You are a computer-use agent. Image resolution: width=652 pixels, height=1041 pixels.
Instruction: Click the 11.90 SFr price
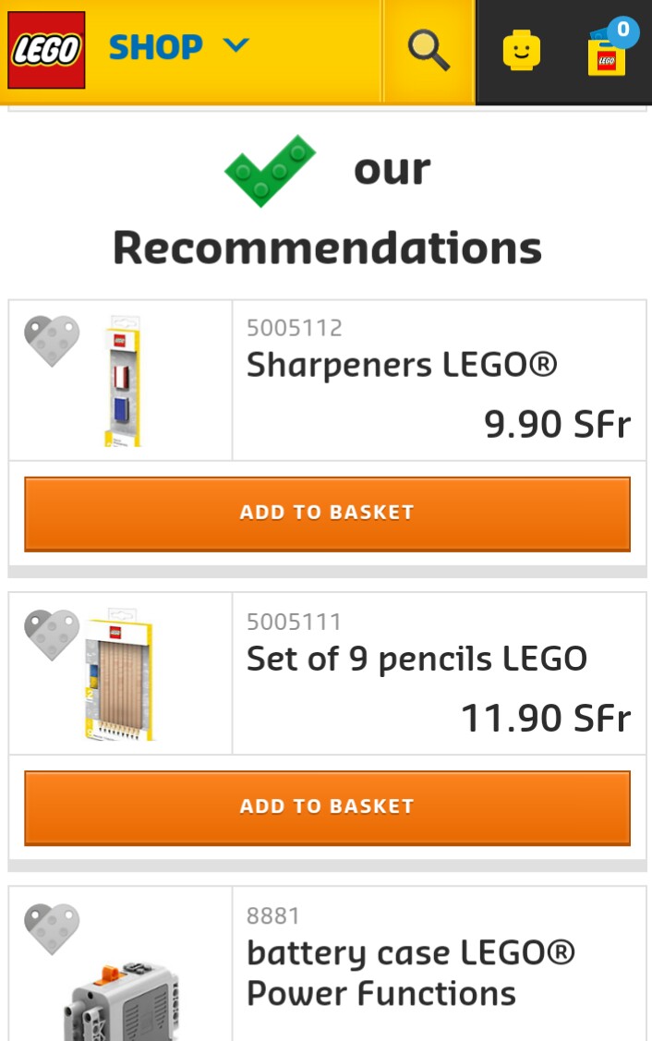click(546, 718)
